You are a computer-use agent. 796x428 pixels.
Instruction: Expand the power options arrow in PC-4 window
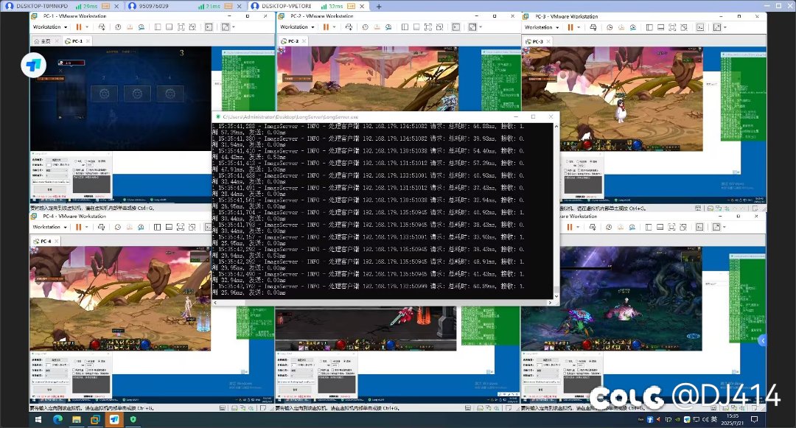click(x=86, y=227)
